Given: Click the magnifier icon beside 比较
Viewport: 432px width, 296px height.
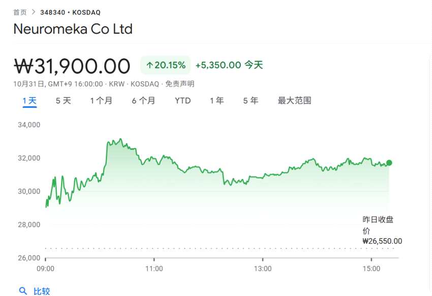Looking at the screenshot, I should click(x=23, y=291).
